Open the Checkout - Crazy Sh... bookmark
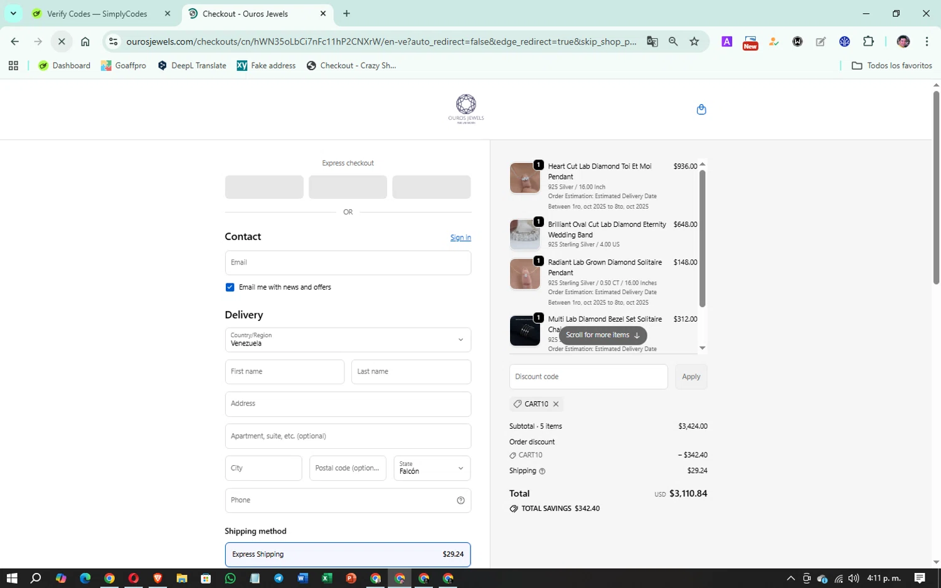 coord(351,65)
